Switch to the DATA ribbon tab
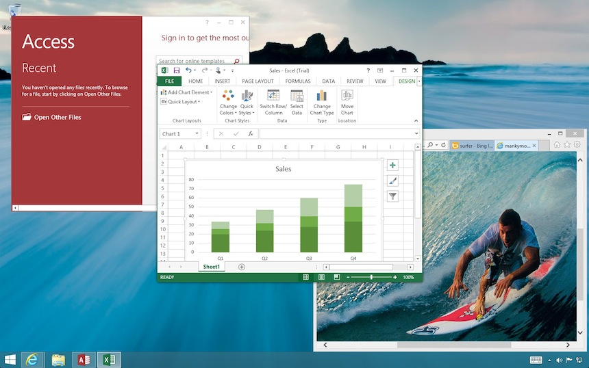Viewport: 589px width, 368px height. (328, 81)
